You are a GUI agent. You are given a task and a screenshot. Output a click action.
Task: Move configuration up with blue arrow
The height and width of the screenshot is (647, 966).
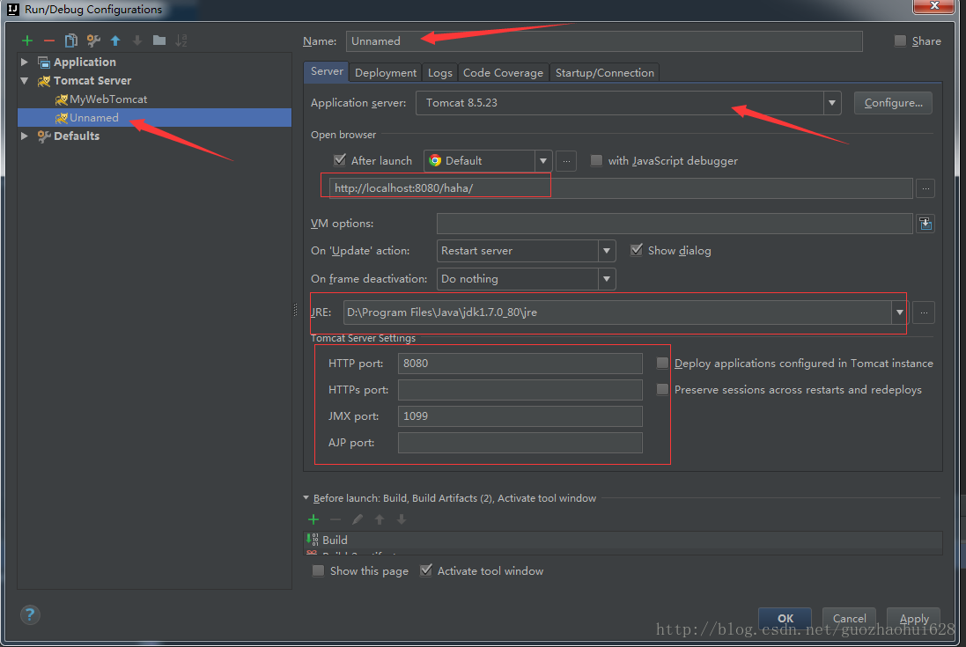click(x=115, y=40)
